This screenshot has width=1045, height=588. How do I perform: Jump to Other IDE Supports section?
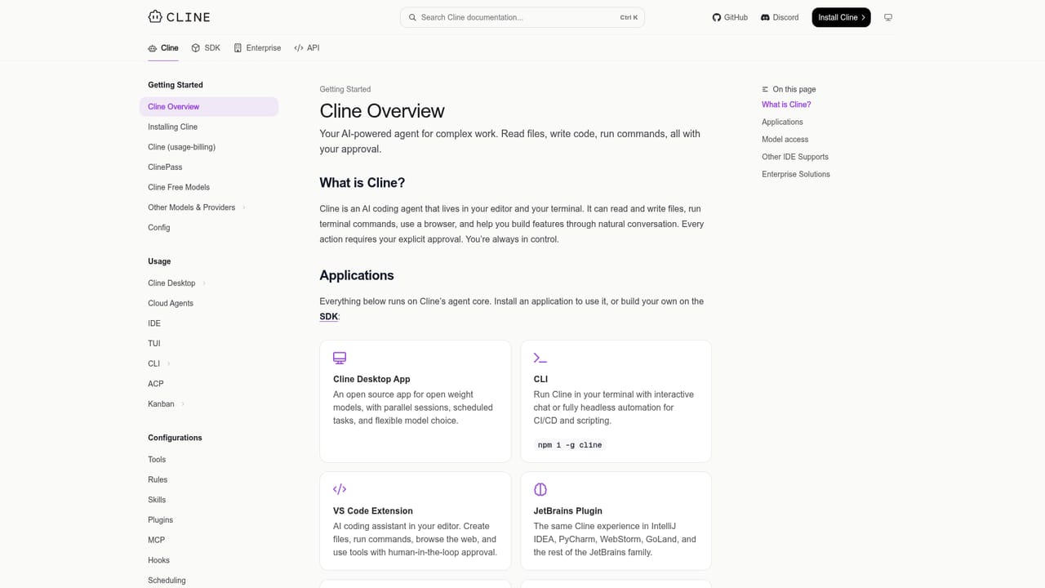pos(795,157)
